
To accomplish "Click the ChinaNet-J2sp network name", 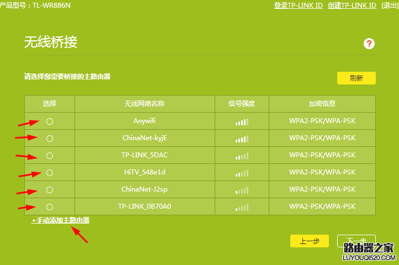I will point(145,189).
